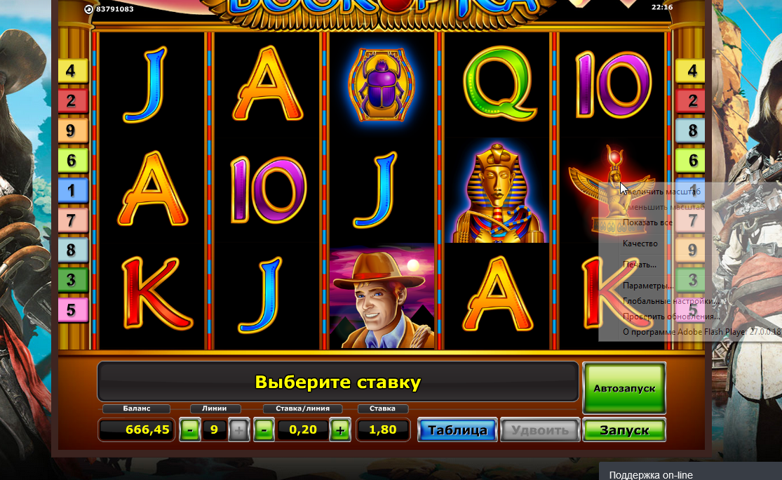The image size is (782, 480).
Task: Click the golden pharaoh symbol
Action: tap(497, 192)
